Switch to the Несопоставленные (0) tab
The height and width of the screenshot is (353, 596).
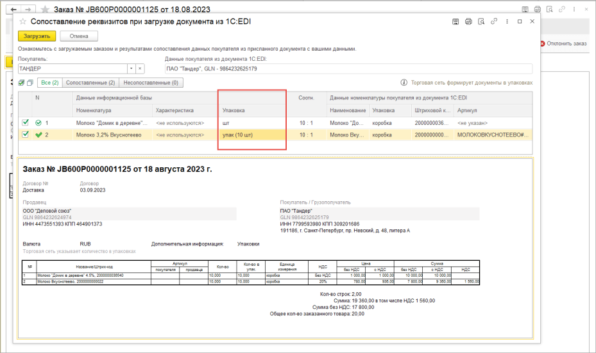[x=151, y=83]
